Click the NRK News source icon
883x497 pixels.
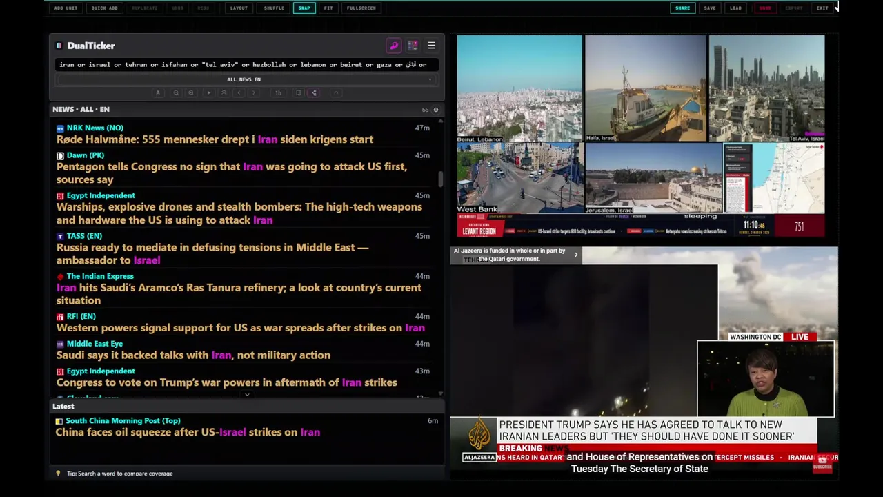[x=60, y=128]
